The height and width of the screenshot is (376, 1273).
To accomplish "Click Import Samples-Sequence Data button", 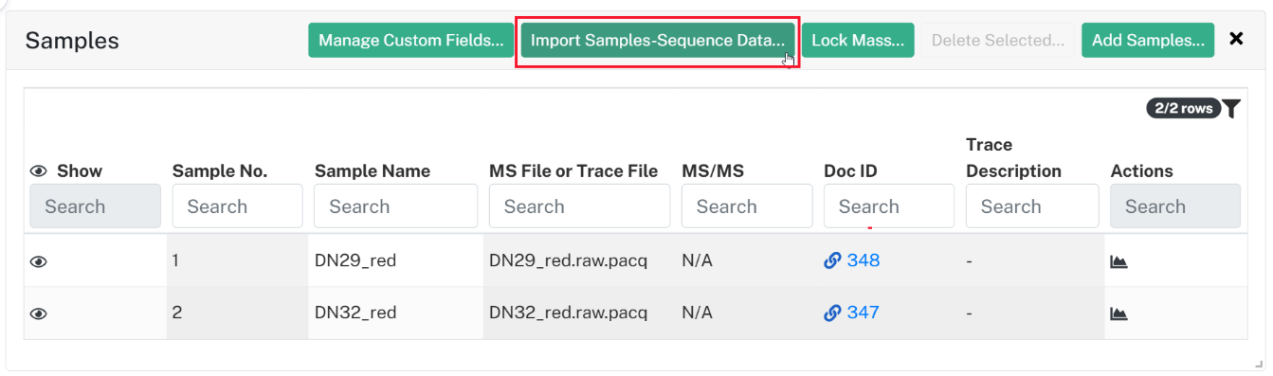I will click(x=658, y=41).
